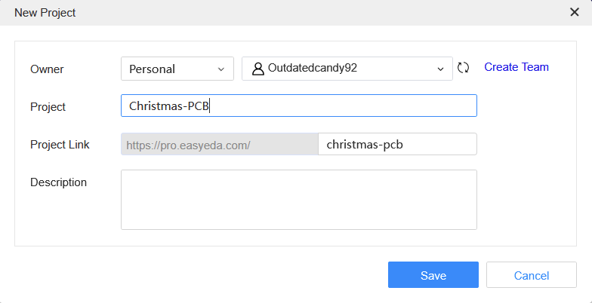Viewport: 592px width, 303px height.
Task: Click the chevron arrow beside Personal
Action: point(221,69)
